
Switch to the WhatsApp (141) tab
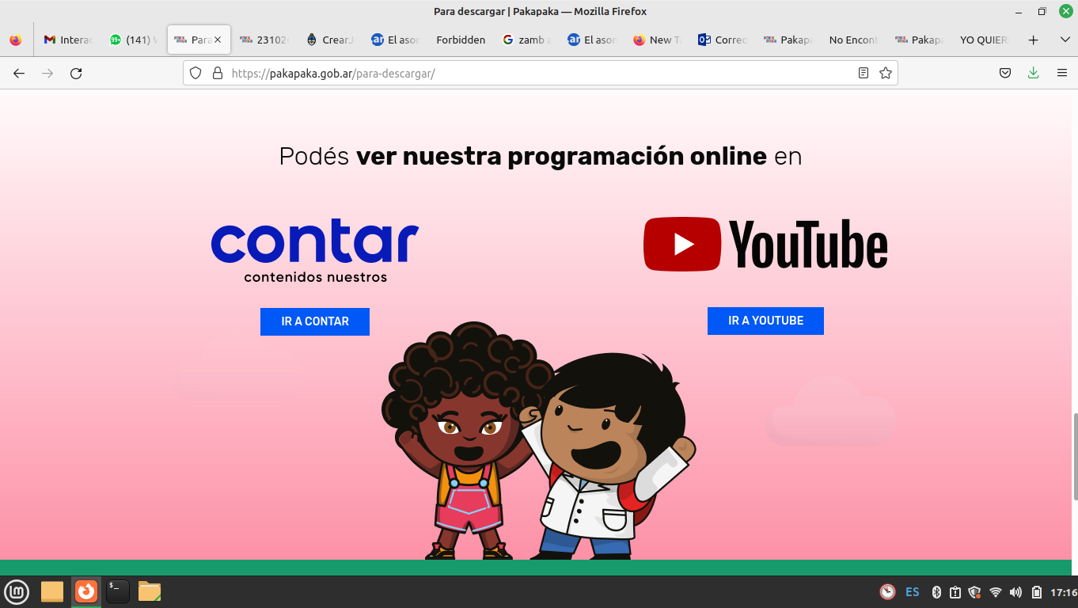134,40
